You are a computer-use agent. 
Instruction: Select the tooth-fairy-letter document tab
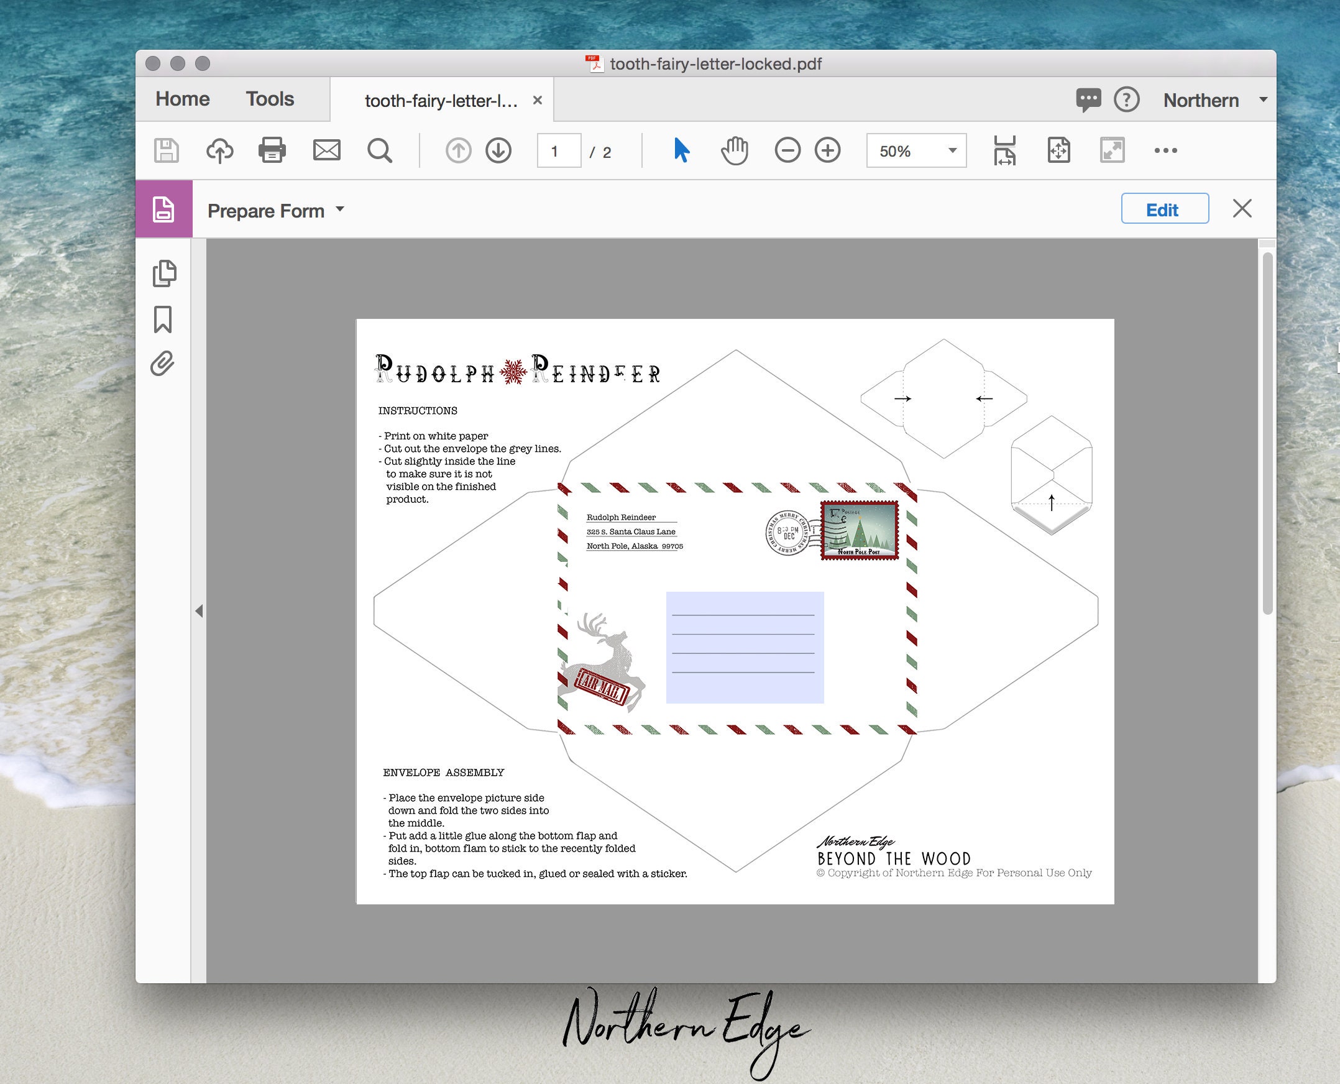tap(441, 101)
